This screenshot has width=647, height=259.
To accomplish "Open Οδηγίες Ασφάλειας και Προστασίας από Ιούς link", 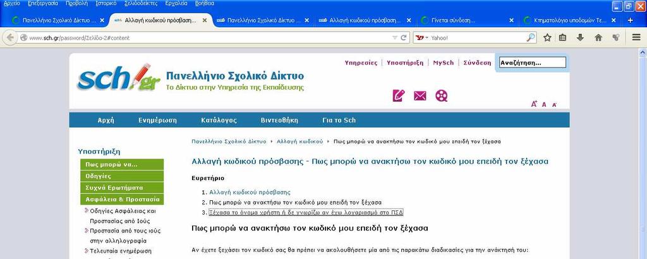I will tap(123, 215).
